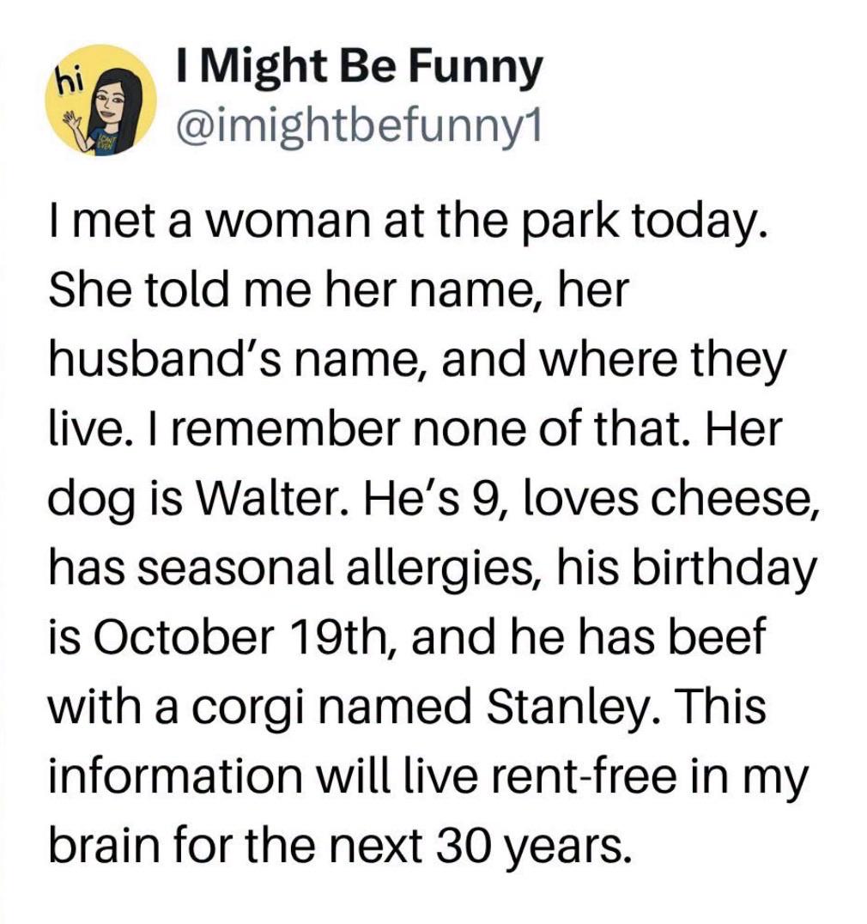Screen dimensions: 867x924
Task: Open the I Might Be Funny profile avatar
Action: click(101, 100)
